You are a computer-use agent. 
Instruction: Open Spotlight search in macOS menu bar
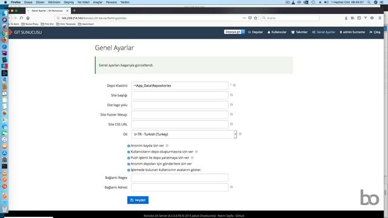(369, 2)
